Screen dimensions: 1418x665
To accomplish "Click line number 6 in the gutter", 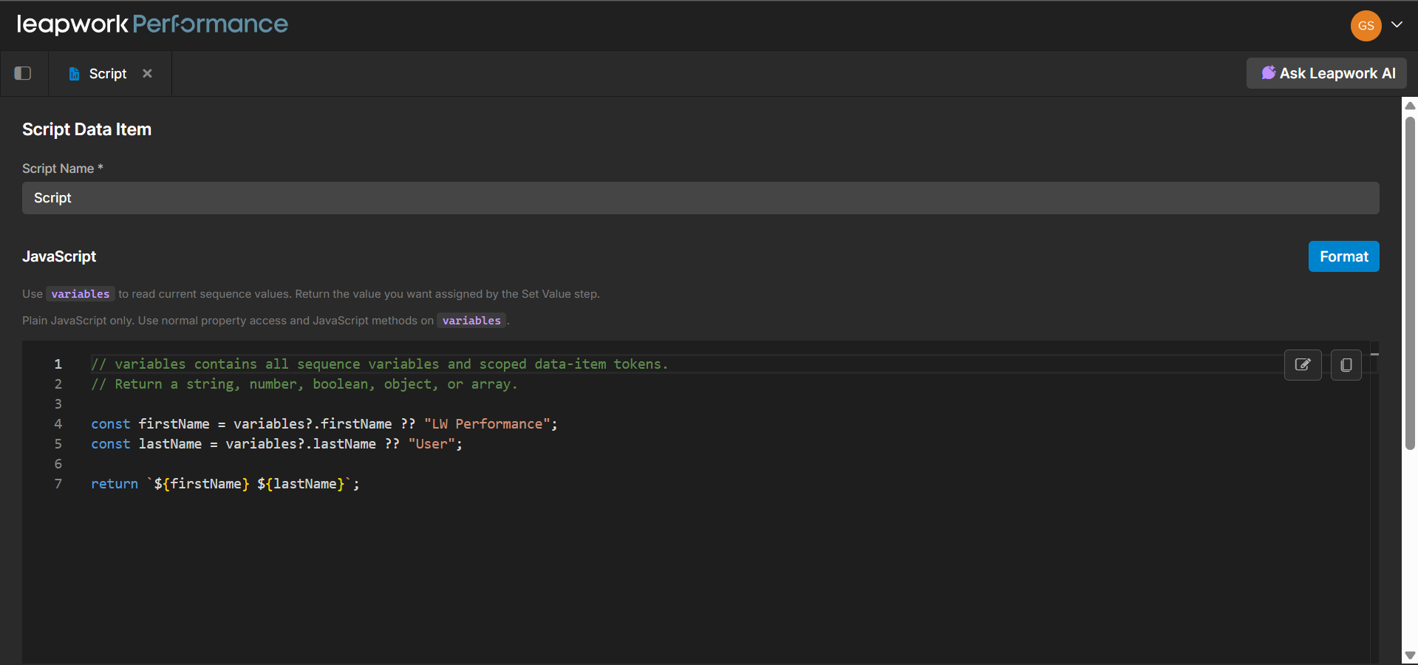I will tap(58, 464).
